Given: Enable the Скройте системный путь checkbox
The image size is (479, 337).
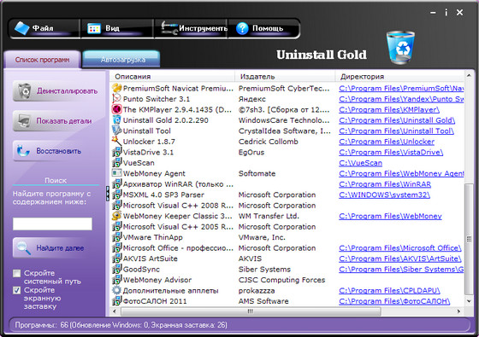Looking at the screenshot, I should tap(17, 273).
